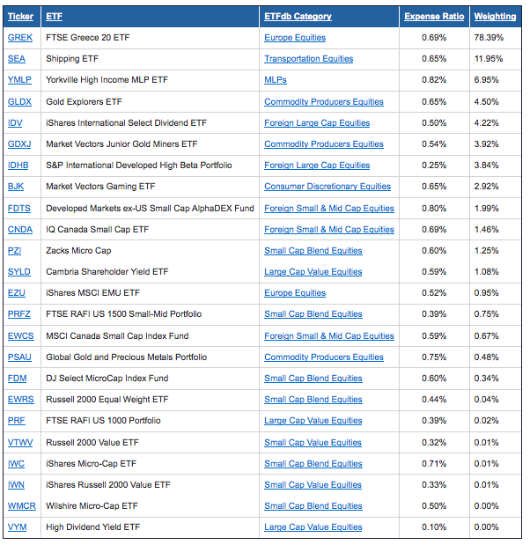Open Large Cap Value Equities in VYM row
Screen dimensions: 530x545
[313, 528]
